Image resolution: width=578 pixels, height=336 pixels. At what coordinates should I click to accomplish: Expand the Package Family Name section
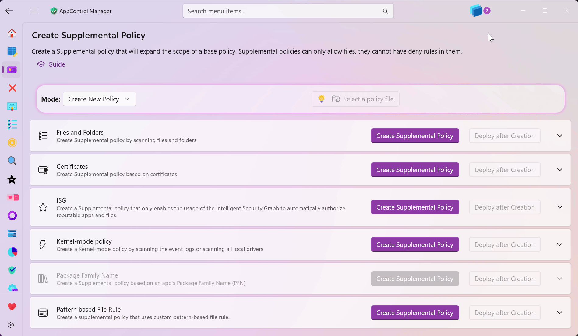pyautogui.click(x=559, y=279)
